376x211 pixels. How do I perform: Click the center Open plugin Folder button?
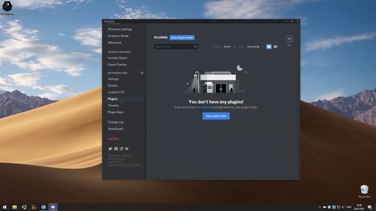[x=216, y=116]
